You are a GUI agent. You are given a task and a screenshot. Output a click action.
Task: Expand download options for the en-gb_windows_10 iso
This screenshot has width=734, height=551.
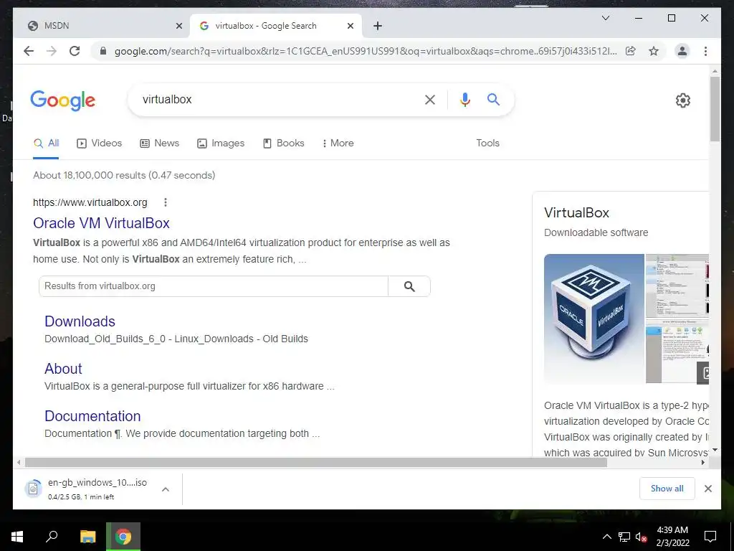click(x=166, y=489)
